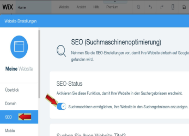Click the SEO-Status heading

[69, 84]
